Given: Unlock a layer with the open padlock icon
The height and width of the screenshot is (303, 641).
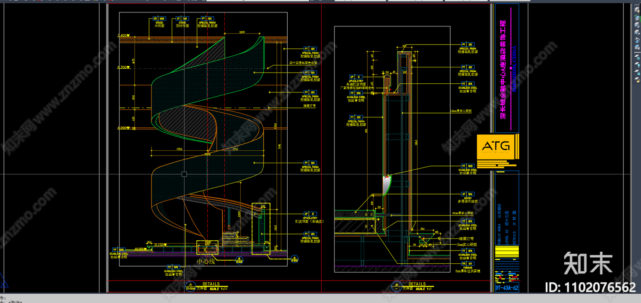Looking at the screenshot, I should [637, 80].
